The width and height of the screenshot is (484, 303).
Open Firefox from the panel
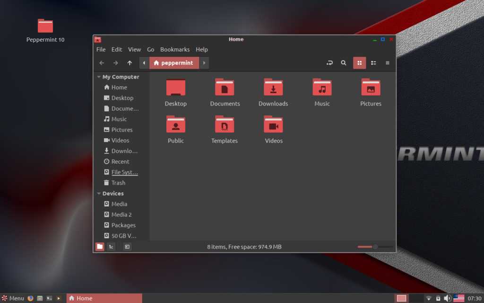tap(31, 298)
